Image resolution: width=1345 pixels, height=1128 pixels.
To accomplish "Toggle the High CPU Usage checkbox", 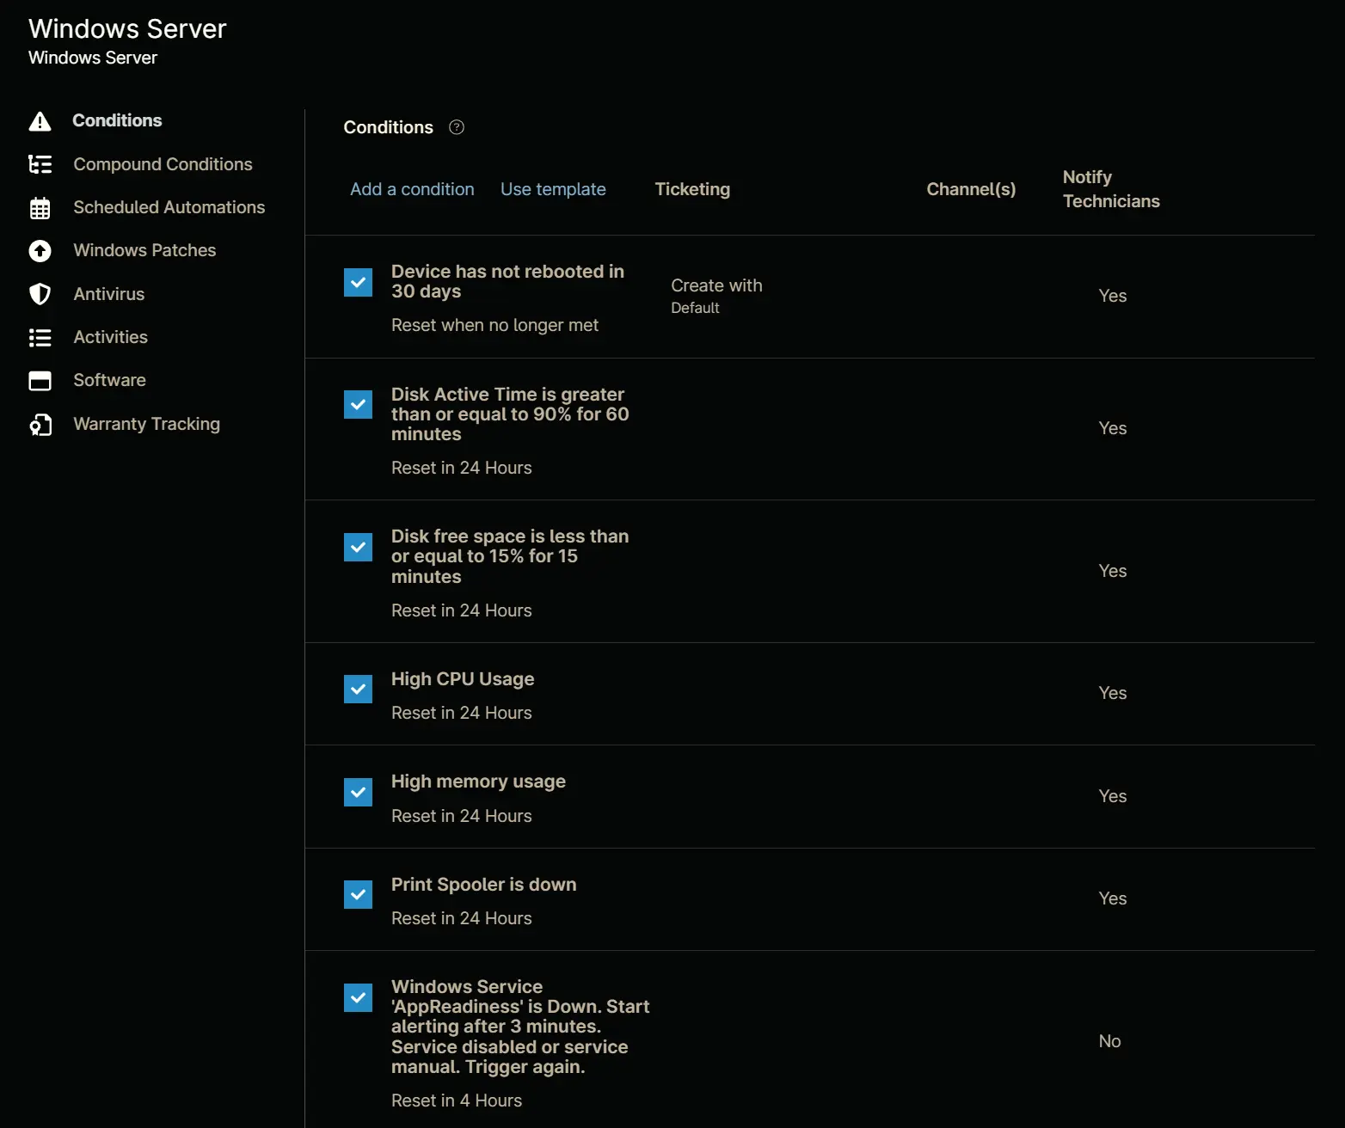I will pyautogui.click(x=358, y=689).
